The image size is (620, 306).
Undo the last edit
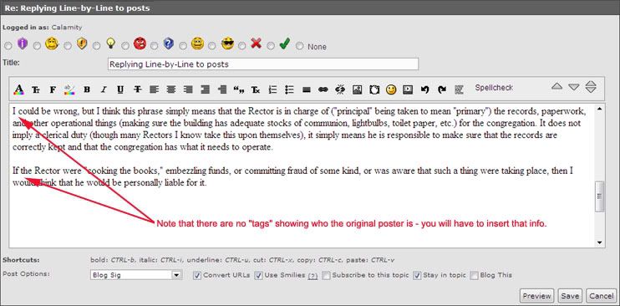(x=425, y=89)
